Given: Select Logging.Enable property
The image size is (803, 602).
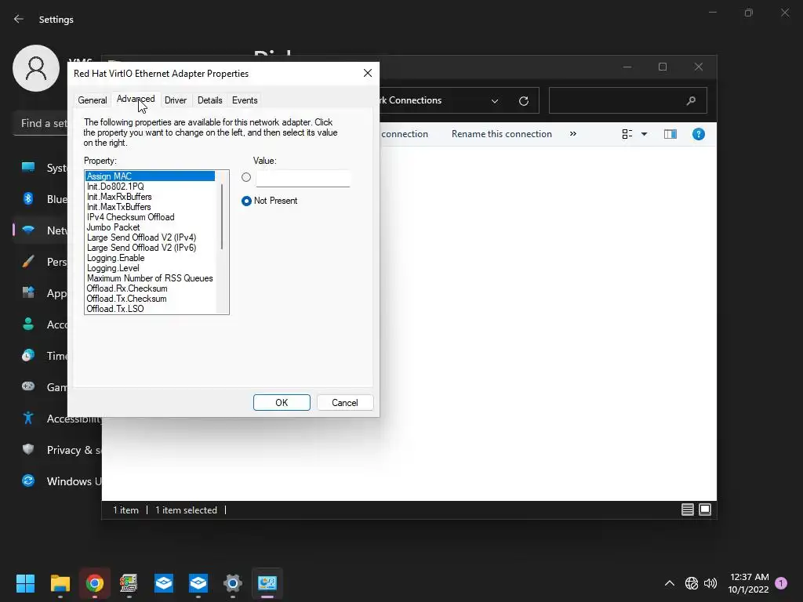Looking at the screenshot, I should (x=150, y=258).
